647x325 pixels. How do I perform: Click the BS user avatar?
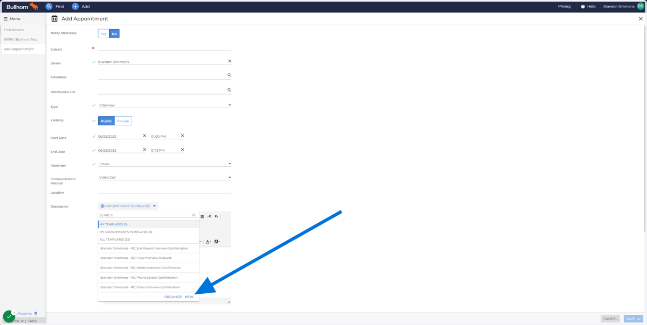click(641, 6)
